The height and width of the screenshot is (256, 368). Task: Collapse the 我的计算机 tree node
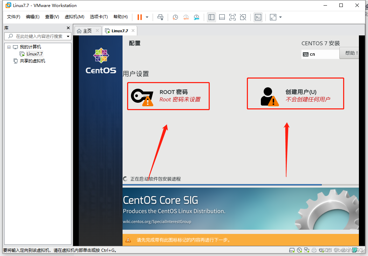click(9, 47)
